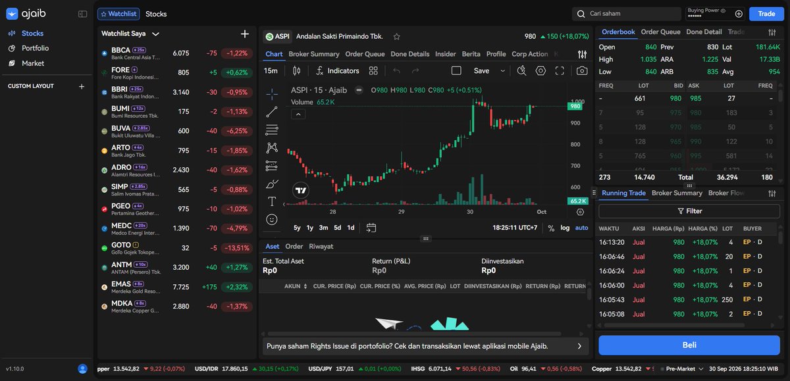Add a new custom layout

[82, 86]
